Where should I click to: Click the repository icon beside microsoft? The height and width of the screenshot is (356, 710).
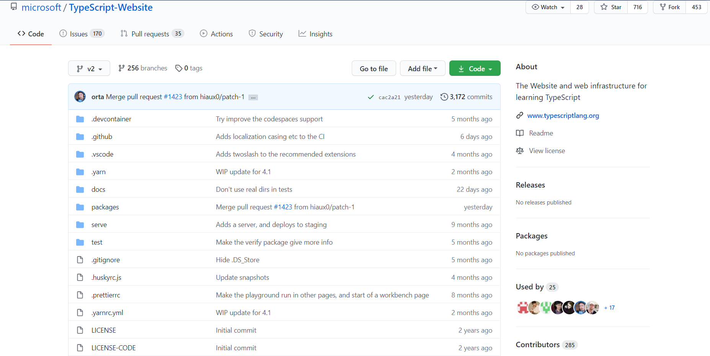[14, 7]
